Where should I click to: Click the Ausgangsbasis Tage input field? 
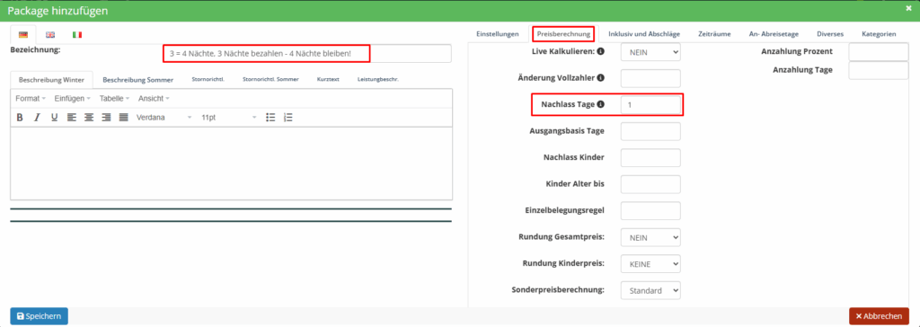click(650, 131)
